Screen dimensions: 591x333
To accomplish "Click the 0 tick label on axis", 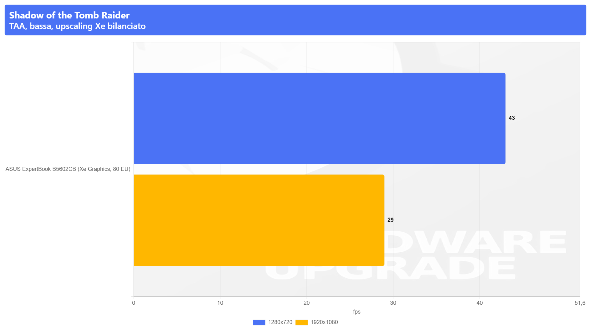I will coord(134,303).
